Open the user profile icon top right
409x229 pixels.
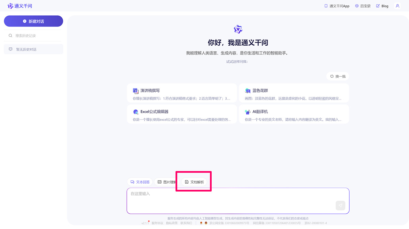tap(398, 6)
